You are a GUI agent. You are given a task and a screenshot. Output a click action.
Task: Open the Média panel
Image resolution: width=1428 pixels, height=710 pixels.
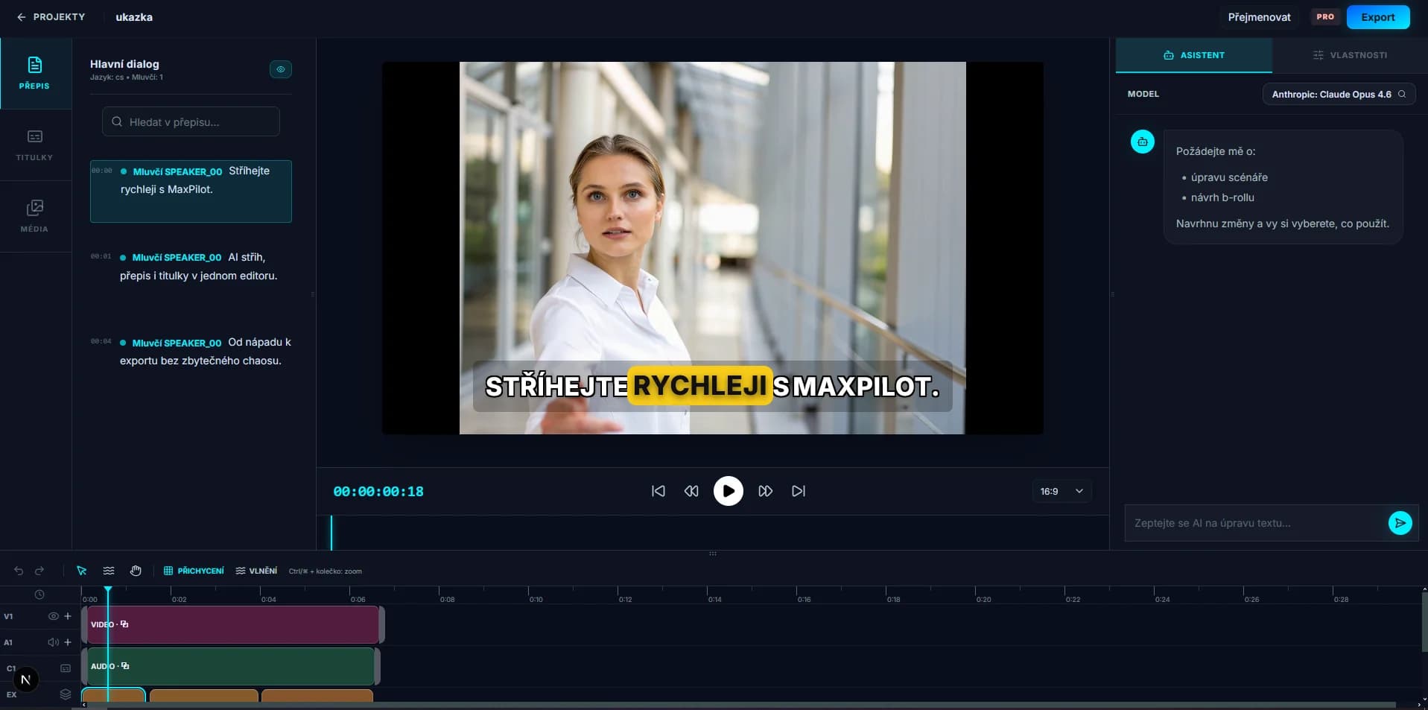(x=34, y=215)
